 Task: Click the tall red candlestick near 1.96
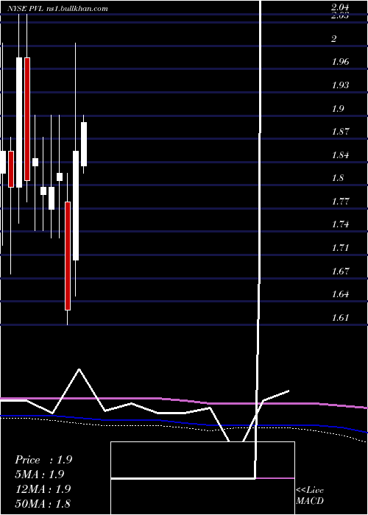[x=27, y=119]
